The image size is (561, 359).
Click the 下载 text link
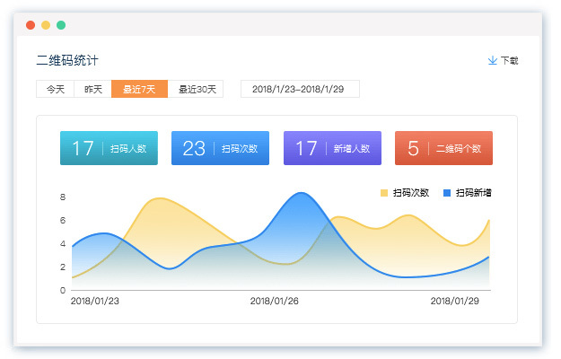point(509,61)
